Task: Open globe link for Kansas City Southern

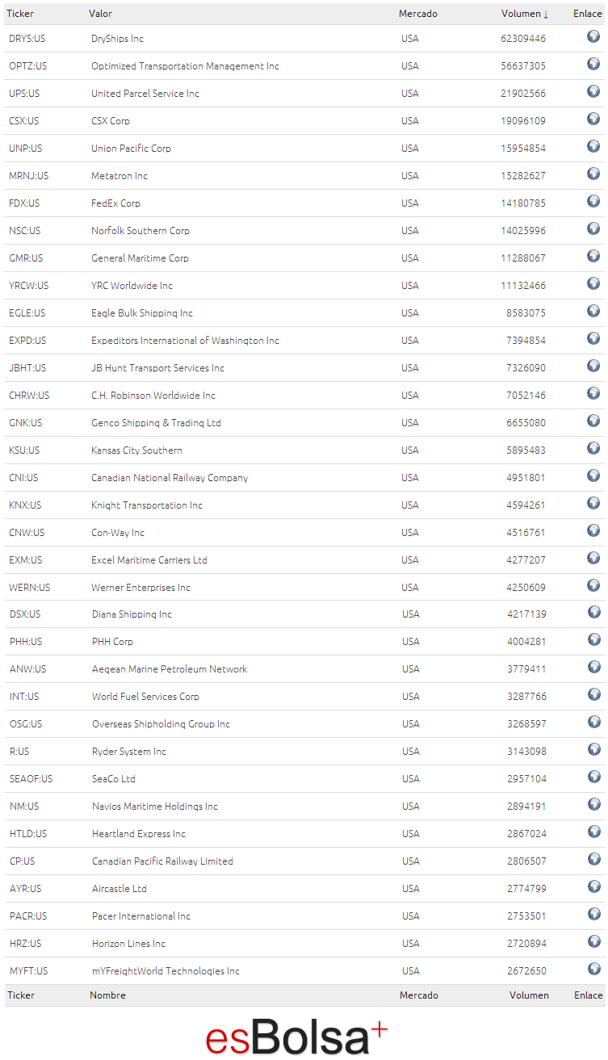Action: point(593,448)
